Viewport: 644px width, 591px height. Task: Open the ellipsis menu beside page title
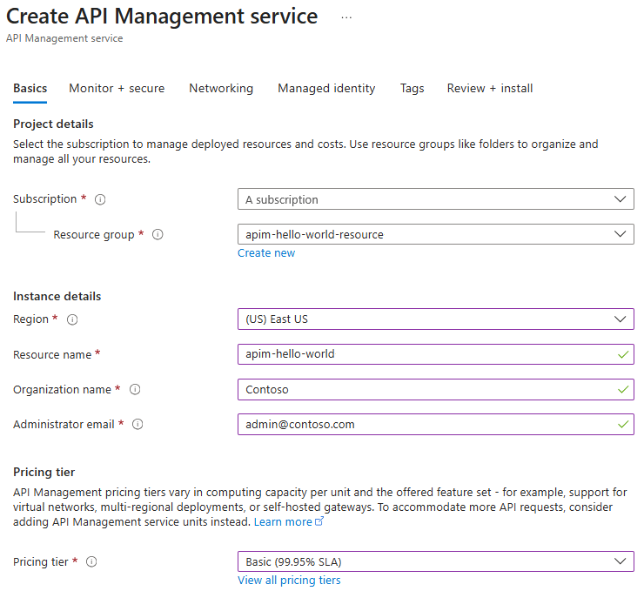point(346,17)
